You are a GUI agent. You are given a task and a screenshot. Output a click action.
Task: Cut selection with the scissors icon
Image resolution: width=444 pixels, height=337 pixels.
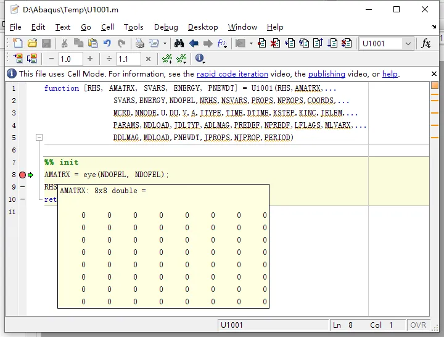pyautogui.click(x=65, y=43)
